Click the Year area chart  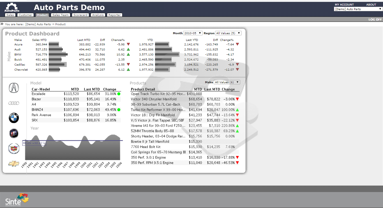(x=73, y=147)
